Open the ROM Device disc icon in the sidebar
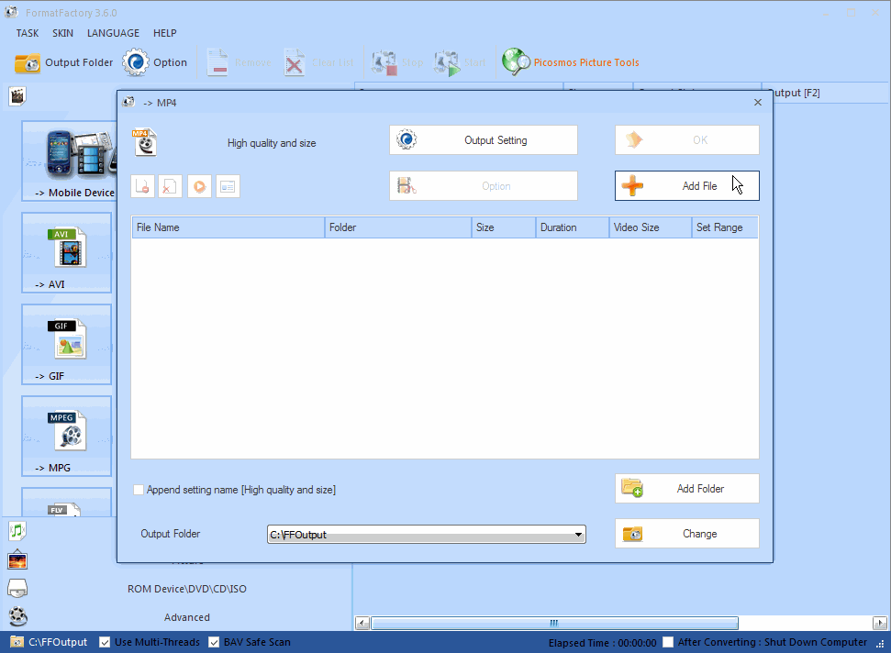This screenshot has height=653, width=891. pyautogui.click(x=17, y=588)
